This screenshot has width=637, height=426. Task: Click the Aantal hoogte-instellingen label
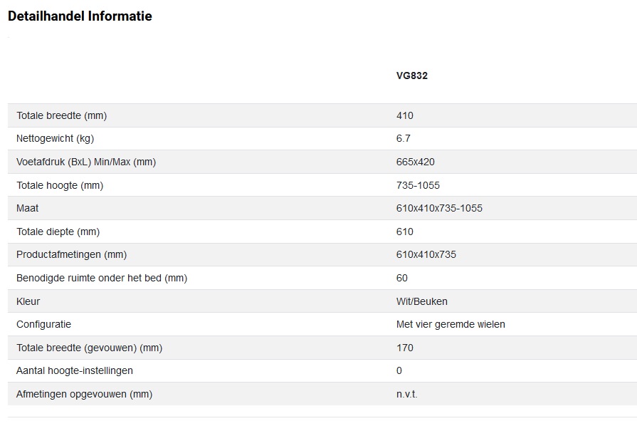pos(74,370)
